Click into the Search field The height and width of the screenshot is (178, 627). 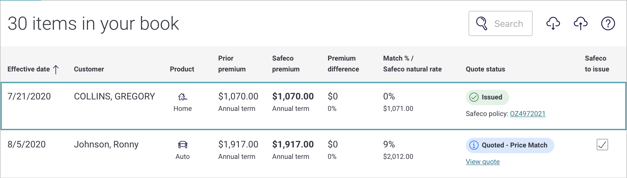[x=509, y=24]
